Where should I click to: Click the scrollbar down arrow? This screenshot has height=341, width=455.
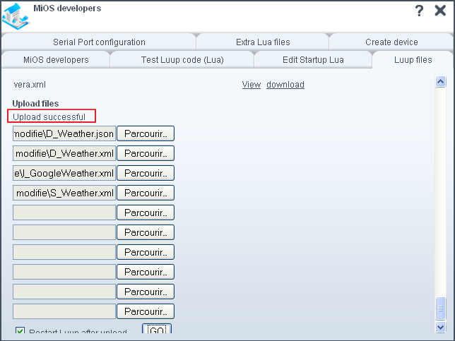click(440, 327)
